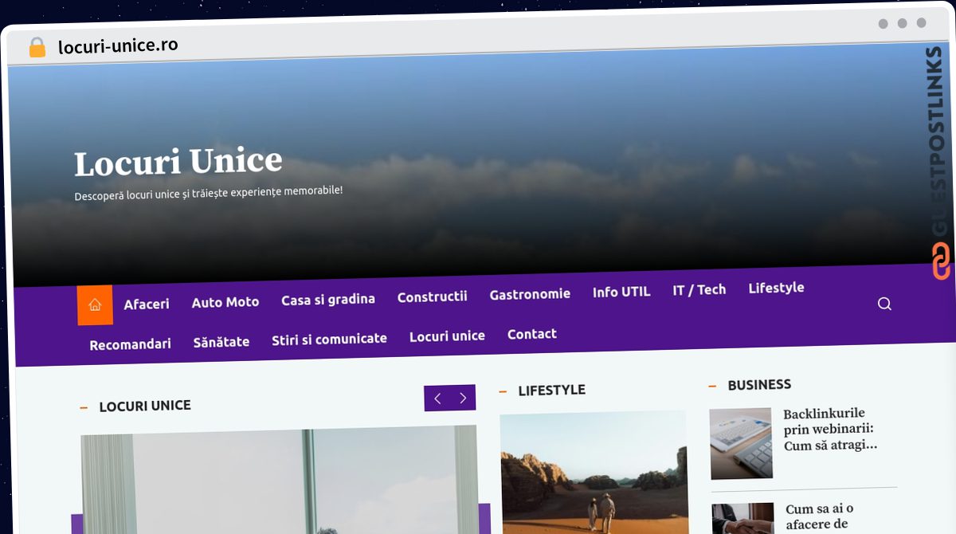Viewport: 956px width, 534px height.
Task: Open the desert hikers Lifestyle thumbnail
Action: tap(594, 473)
